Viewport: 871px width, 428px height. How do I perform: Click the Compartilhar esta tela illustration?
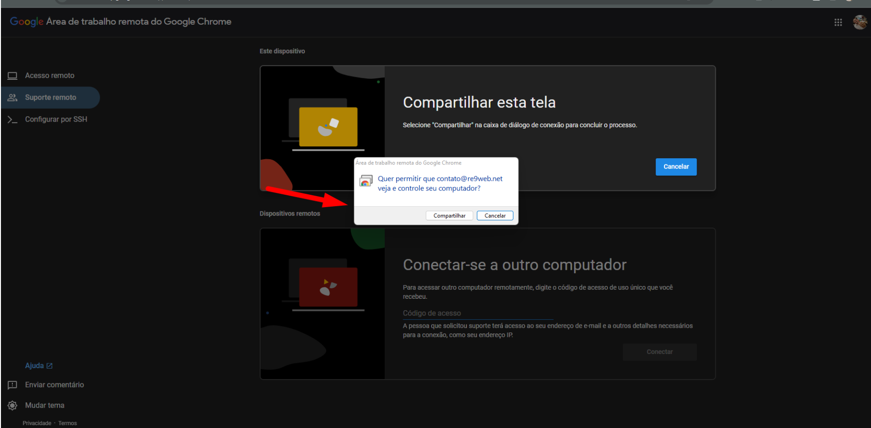(322, 128)
